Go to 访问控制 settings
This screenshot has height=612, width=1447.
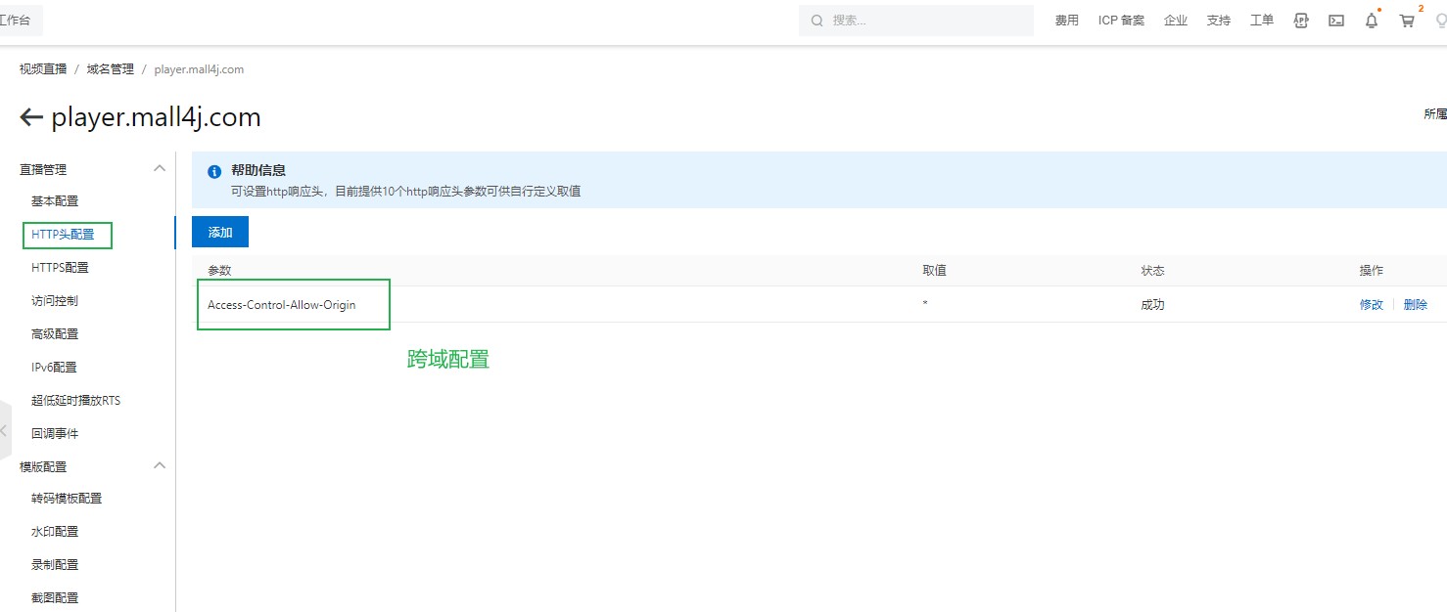coord(55,301)
